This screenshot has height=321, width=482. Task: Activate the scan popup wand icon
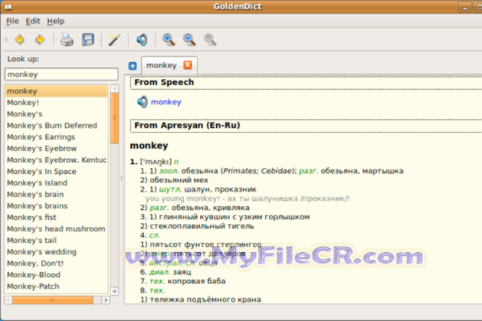(x=114, y=39)
